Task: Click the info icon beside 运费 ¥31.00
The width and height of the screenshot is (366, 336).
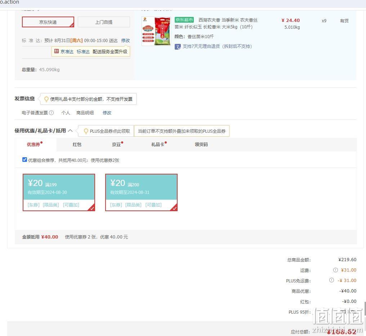Action: (335, 270)
